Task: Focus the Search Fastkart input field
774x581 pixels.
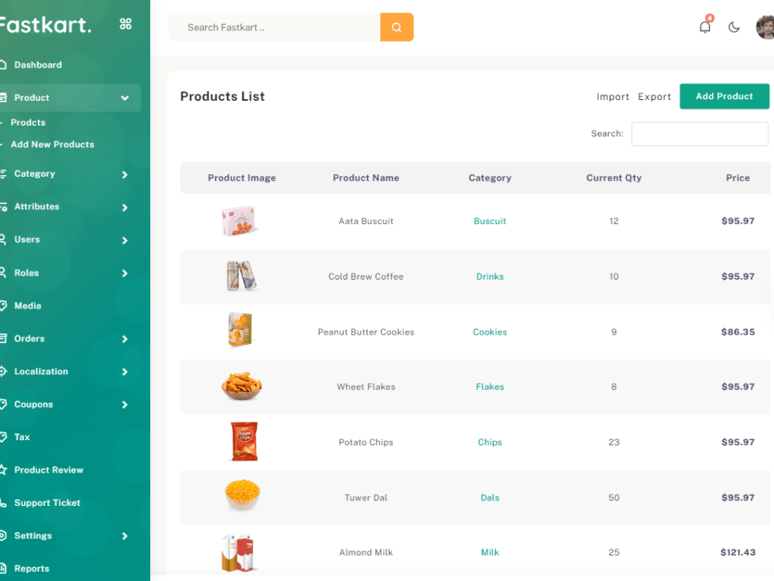Action: [275, 27]
